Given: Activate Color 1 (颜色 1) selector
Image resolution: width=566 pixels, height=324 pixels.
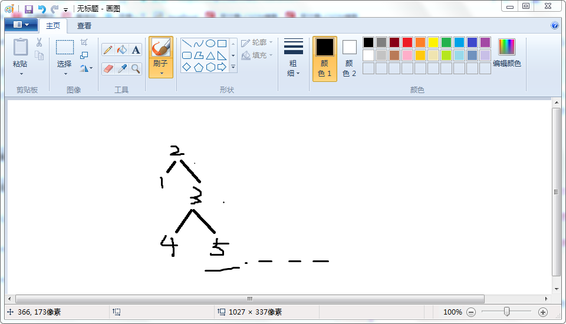Looking at the screenshot, I should 324,58.
